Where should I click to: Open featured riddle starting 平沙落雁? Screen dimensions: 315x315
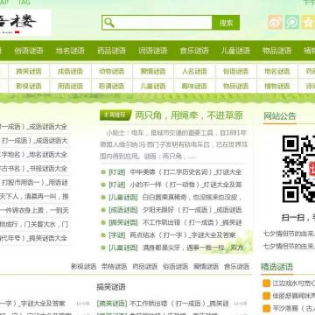point(294,308)
